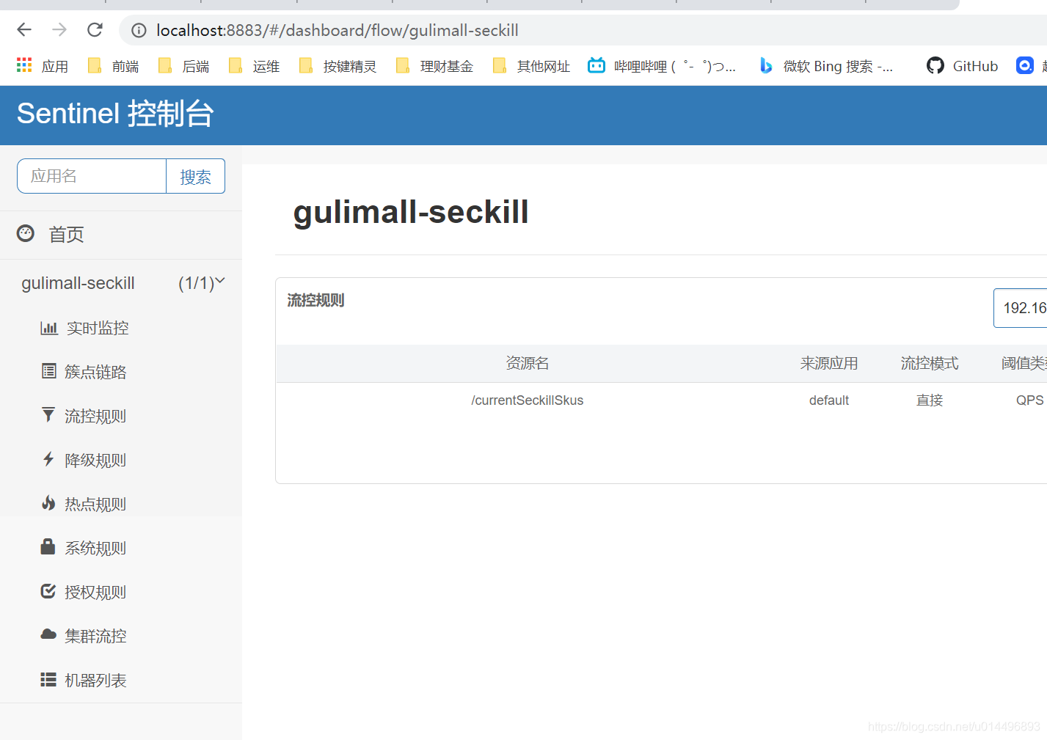Image resolution: width=1047 pixels, height=740 pixels.
Task: Open the 后端 bookmark folder
Action: [x=183, y=66]
